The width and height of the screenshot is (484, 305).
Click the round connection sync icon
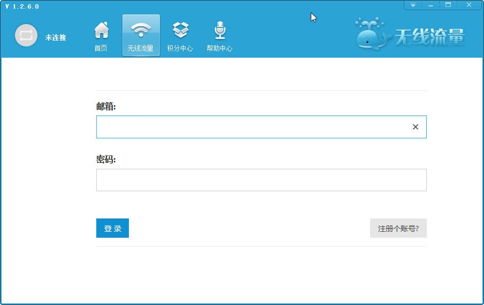26,35
